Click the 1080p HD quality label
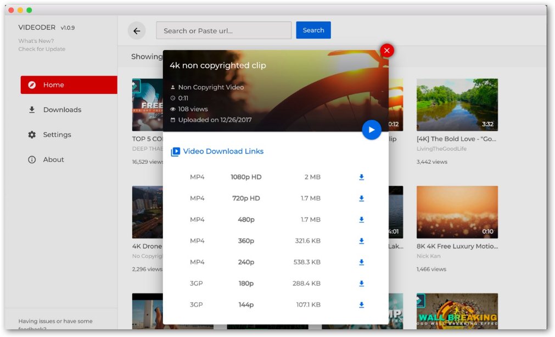555x337 pixels. coord(246,177)
